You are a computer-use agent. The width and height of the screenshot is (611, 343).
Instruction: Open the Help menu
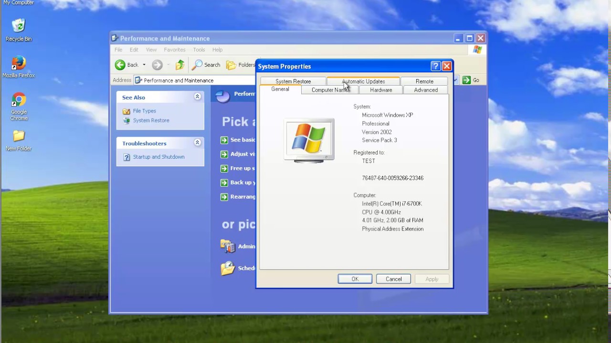click(x=218, y=50)
